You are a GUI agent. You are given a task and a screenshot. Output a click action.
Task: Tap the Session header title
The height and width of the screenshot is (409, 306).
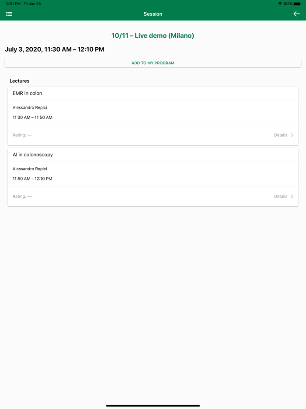click(x=153, y=14)
